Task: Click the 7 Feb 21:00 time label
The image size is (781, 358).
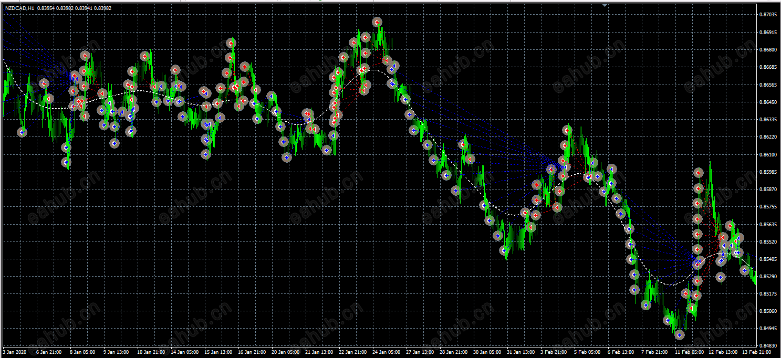Action: tap(655, 352)
